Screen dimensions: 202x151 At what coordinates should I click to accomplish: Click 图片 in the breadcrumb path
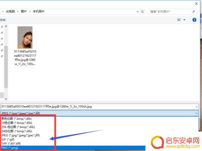tap(24, 11)
